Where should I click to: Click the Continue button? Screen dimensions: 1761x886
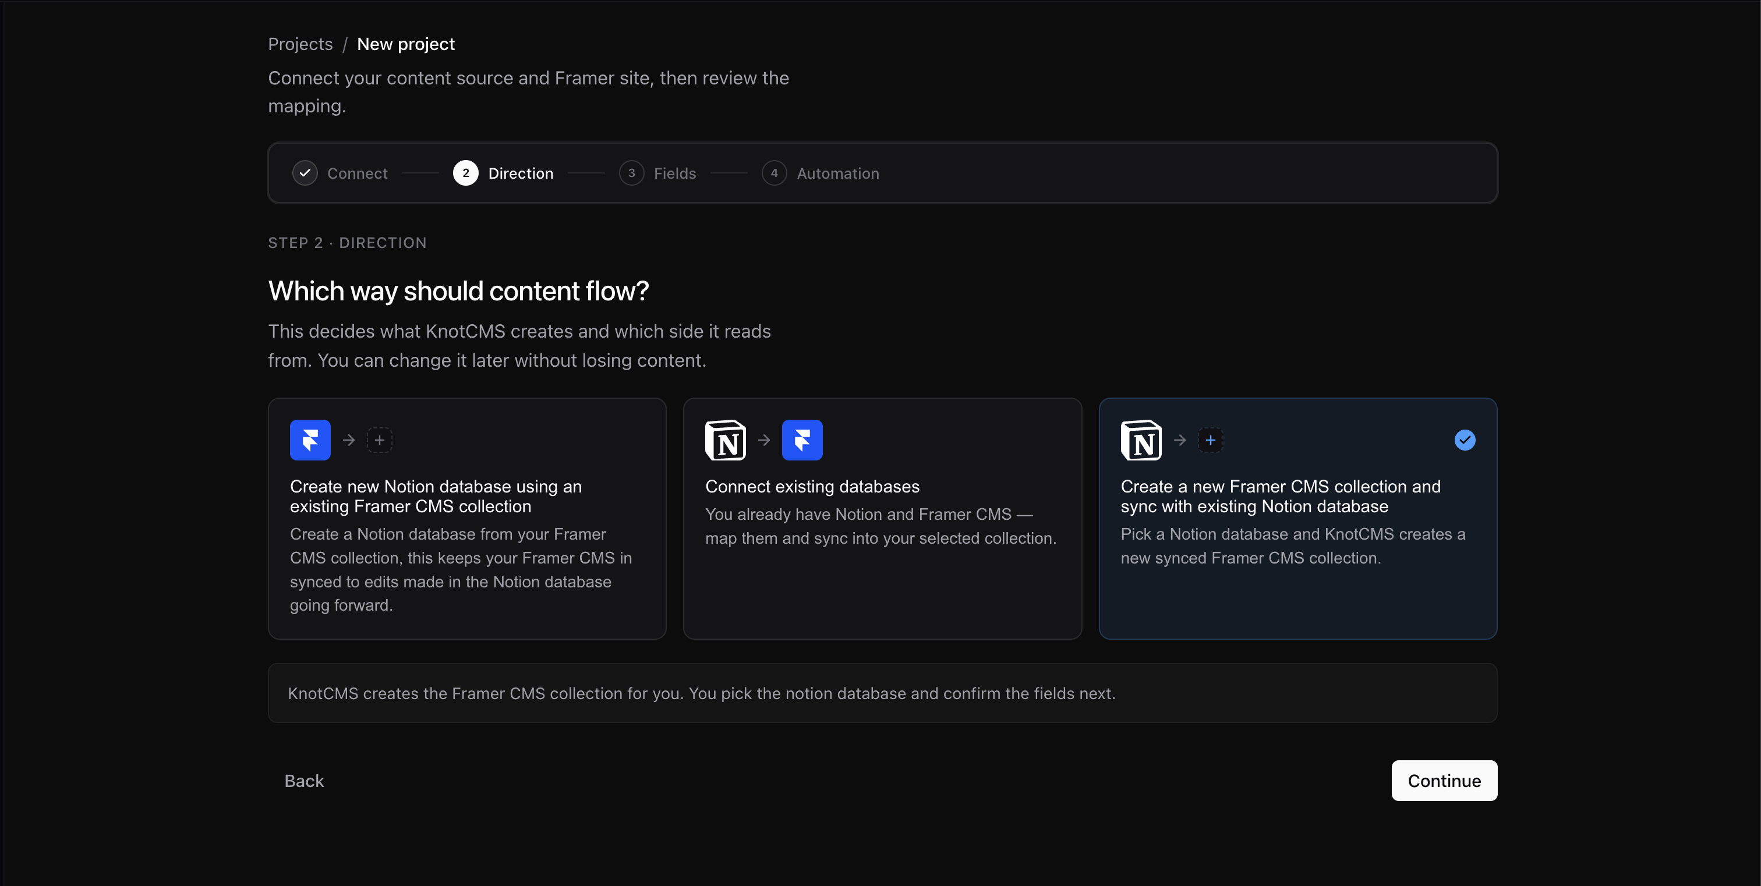click(x=1444, y=781)
